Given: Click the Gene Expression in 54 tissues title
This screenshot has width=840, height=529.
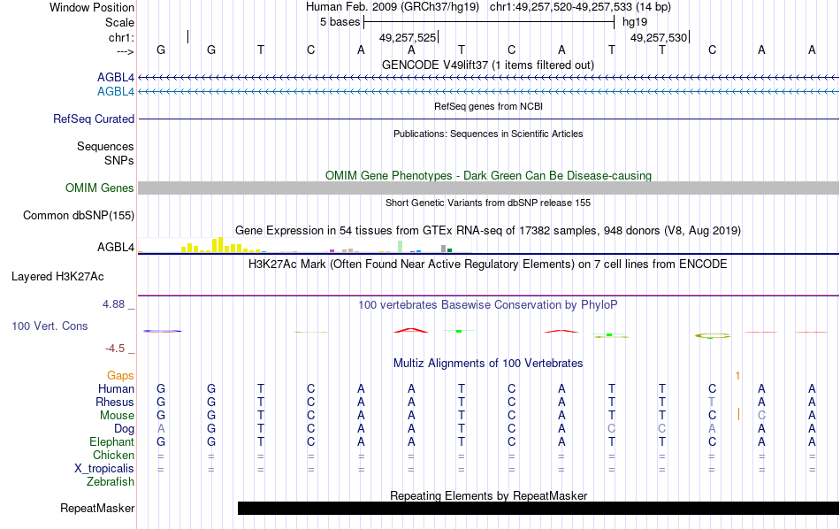Looking at the screenshot, I should (x=488, y=231).
